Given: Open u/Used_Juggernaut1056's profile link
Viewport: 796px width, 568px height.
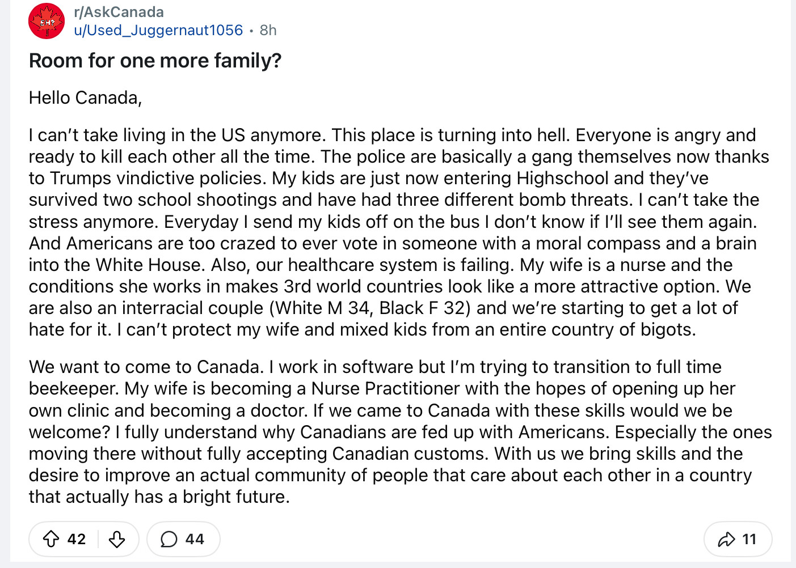Looking at the screenshot, I should tap(158, 30).
